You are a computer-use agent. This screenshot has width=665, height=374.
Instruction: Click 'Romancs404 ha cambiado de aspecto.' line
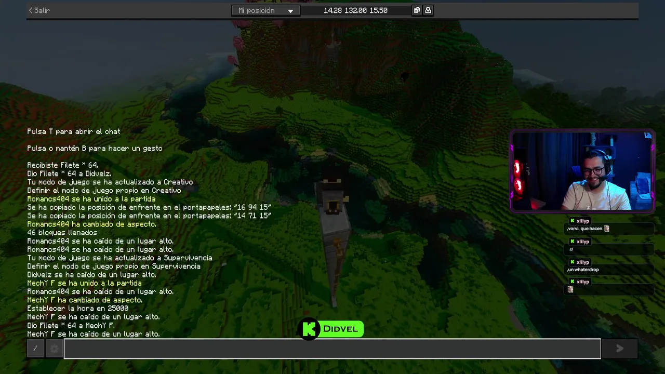tap(91, 224)
